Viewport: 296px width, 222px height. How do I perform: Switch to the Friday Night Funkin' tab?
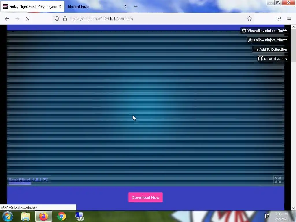click(x=32, y=7)
